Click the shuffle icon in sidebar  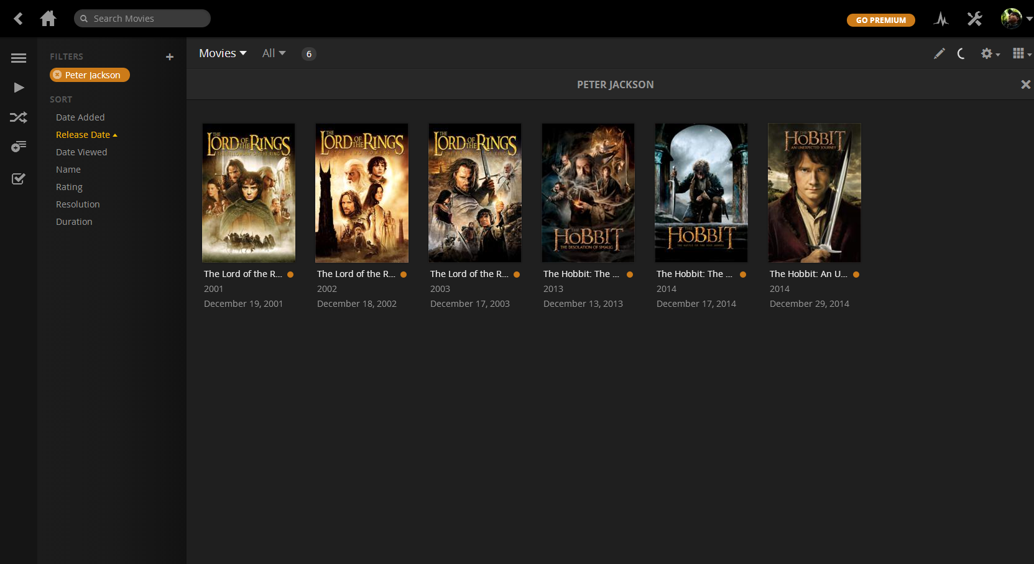click(x=19, y=117)
